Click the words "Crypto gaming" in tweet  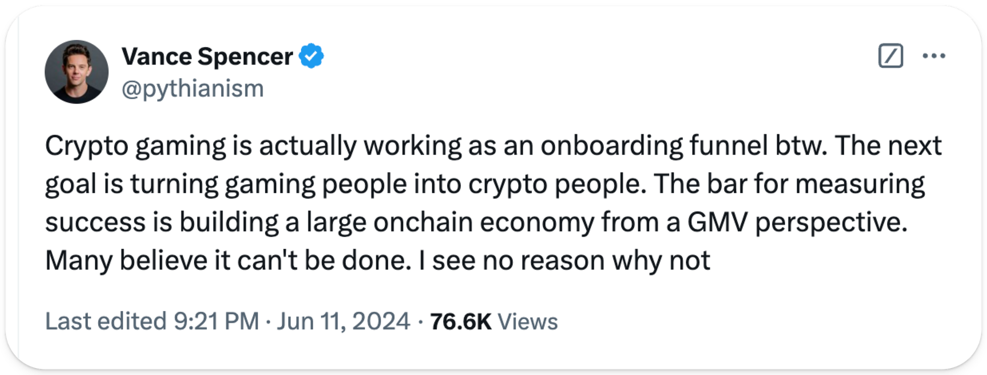(x=135, y=146)
